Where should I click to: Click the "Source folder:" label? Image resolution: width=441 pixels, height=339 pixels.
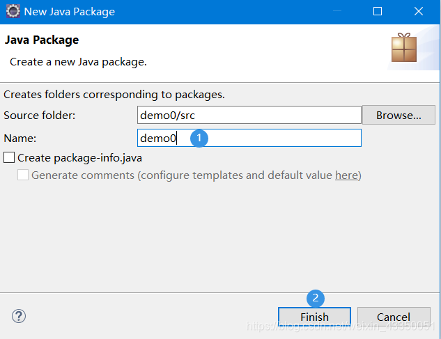[x=40, y=115]
